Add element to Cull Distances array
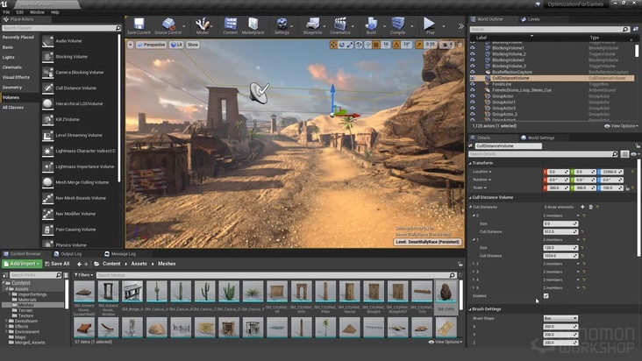This screenshot has height=361, width=642. coord(582,207)
